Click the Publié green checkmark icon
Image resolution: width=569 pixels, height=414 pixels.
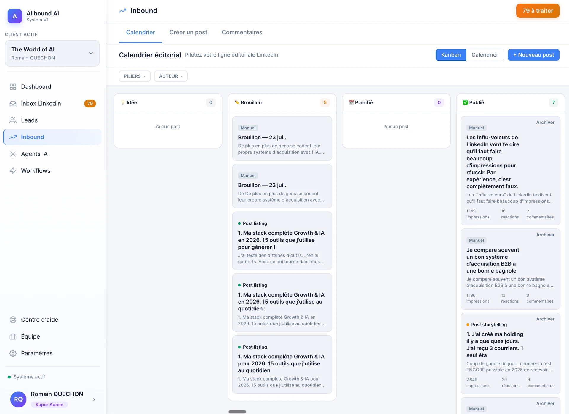pos(465,102)
